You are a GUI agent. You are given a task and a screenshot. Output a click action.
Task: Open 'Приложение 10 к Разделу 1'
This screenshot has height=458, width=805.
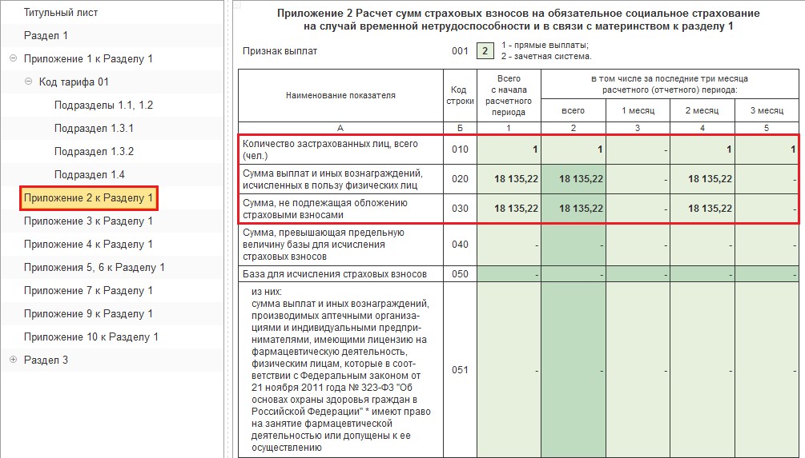coord(91,337)
